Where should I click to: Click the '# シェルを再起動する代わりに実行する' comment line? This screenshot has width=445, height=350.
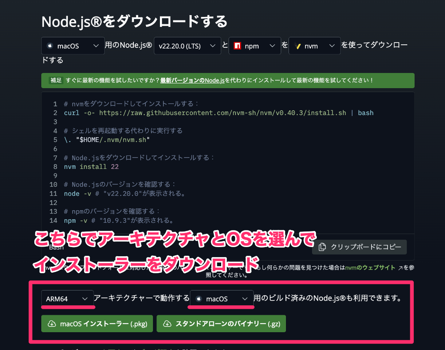(123, 131)
